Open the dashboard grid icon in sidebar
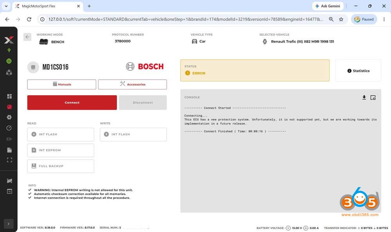This screenshot has height=232, width=391. (x=9, y=96)
